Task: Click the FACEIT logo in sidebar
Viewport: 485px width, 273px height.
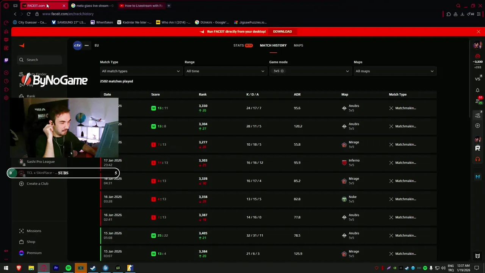Action: point(22,45)
